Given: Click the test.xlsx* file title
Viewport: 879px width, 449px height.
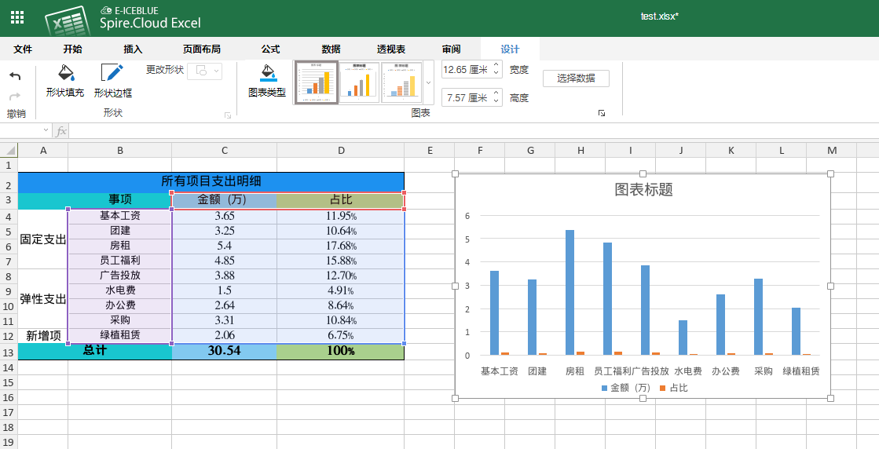Looking at the screenshot, I should 660,16.
